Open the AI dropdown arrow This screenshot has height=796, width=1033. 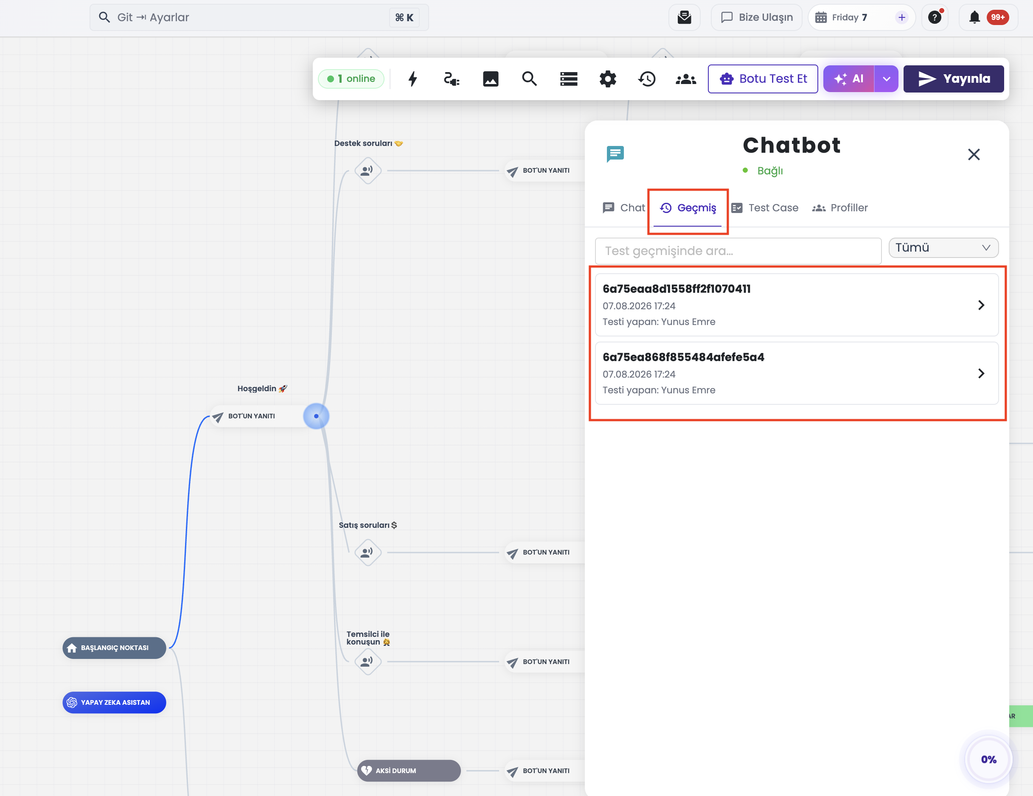tap(887, 78)
